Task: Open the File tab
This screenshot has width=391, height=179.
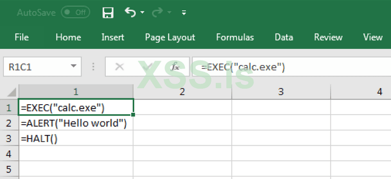Action: tap(21, 37)
